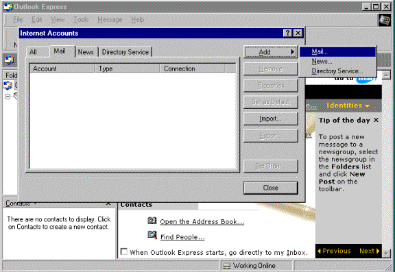The image size is (395, 272).
Task: Open the Address Book... link
Action: coord(202,222)
